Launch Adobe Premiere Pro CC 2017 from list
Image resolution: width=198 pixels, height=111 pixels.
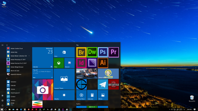pos(18,63)
